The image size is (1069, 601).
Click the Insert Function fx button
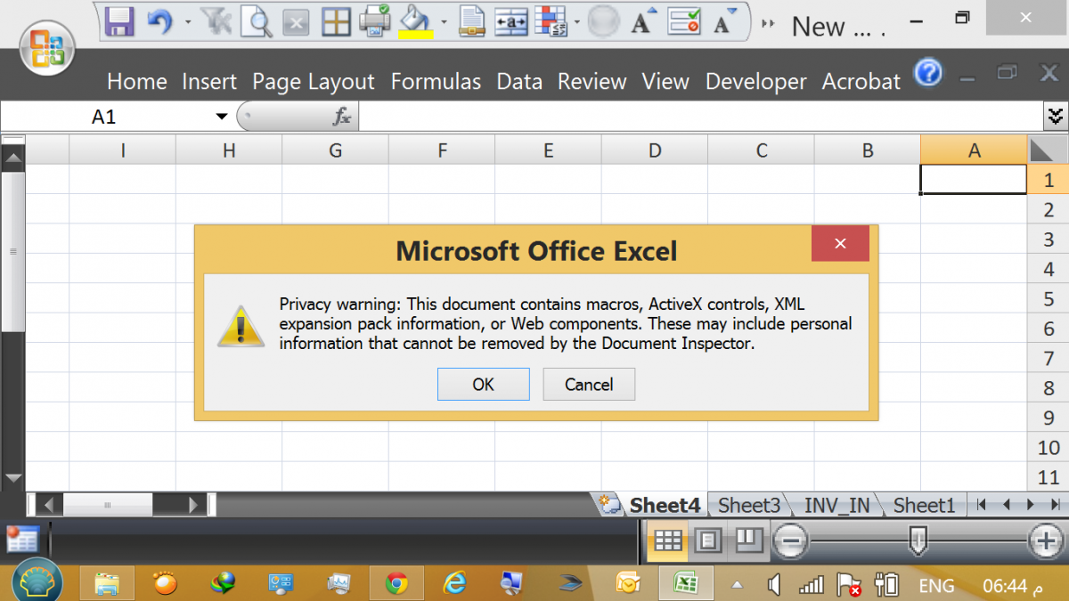click(342, 117)
